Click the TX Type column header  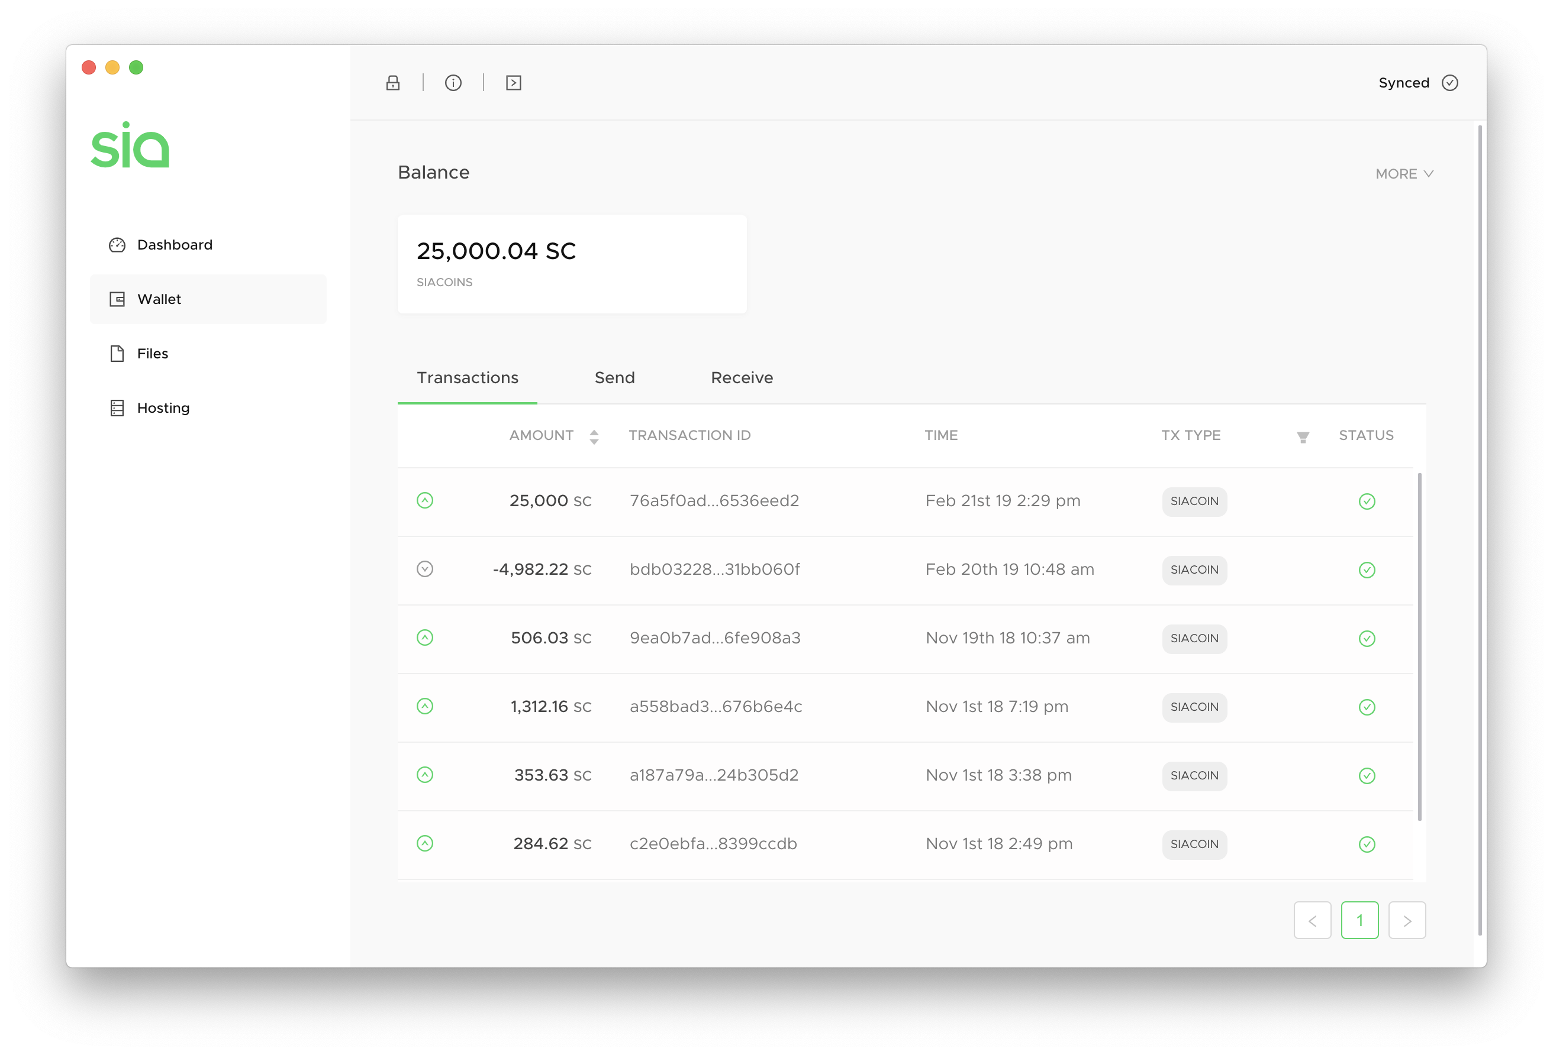tap(1191, 436)
